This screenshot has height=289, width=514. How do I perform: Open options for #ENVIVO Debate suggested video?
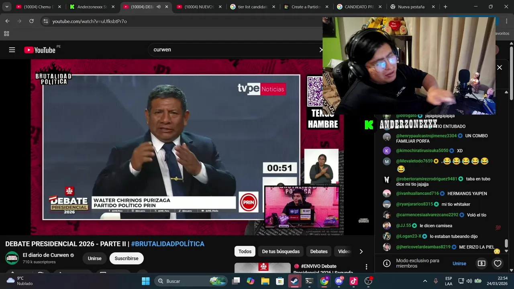point(366,267)
